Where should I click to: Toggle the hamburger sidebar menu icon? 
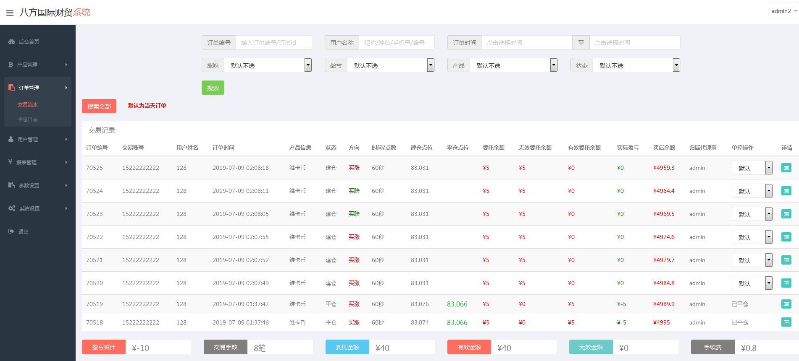tap(10, 13)
